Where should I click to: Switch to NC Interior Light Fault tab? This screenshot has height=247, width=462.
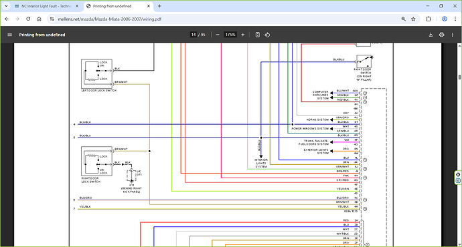[x=46, y=6]
